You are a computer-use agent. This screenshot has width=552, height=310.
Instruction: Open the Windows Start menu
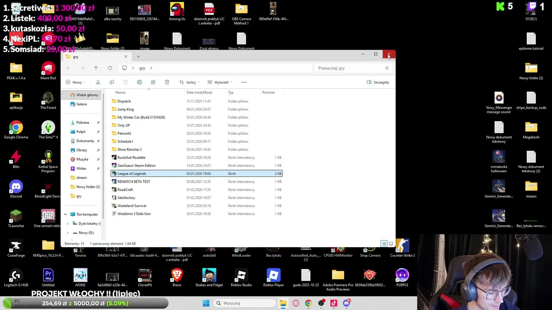206,303
